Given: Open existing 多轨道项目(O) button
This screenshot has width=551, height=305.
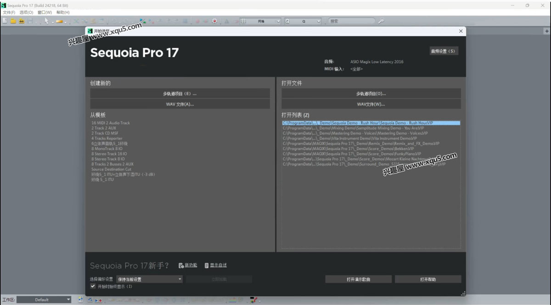Looking at the screenshot, I should click(371, 94).
